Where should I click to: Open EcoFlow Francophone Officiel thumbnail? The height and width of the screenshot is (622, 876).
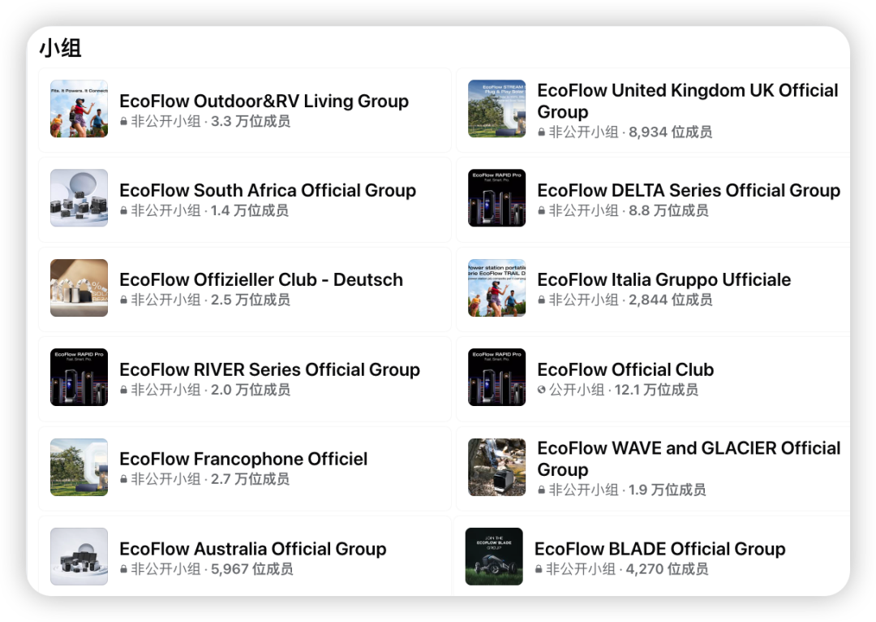[79, 467]
